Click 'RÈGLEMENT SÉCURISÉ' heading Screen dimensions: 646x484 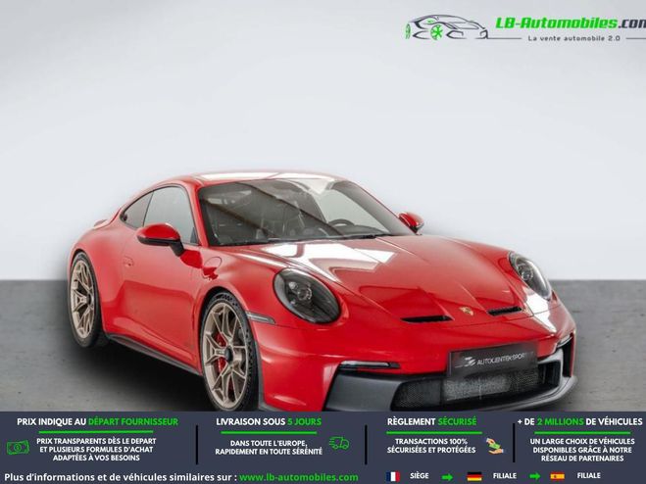pyautogui.click(x=431, y=422)
